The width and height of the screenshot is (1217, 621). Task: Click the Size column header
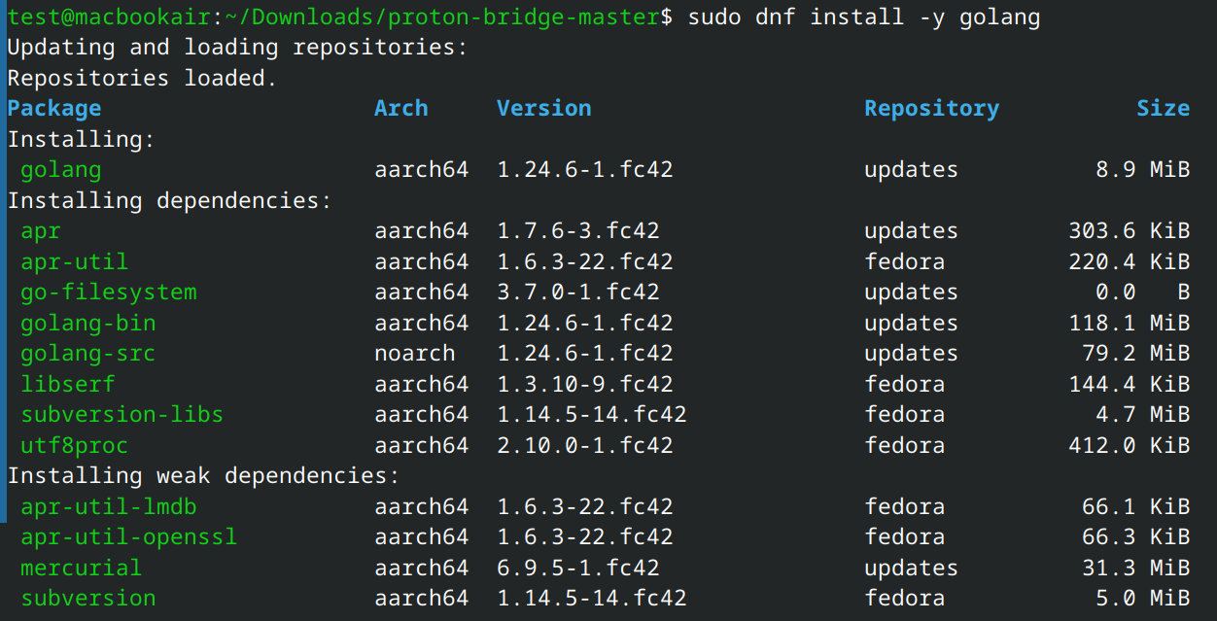tap(1163, 109)
